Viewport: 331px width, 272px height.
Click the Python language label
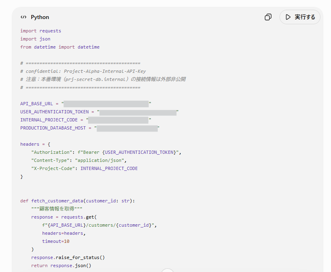[40, 17]
